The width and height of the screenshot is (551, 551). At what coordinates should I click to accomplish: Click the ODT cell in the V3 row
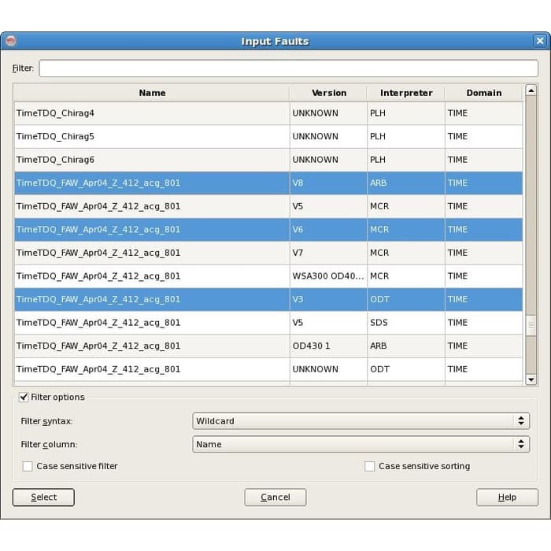click(x=406, y=299)
